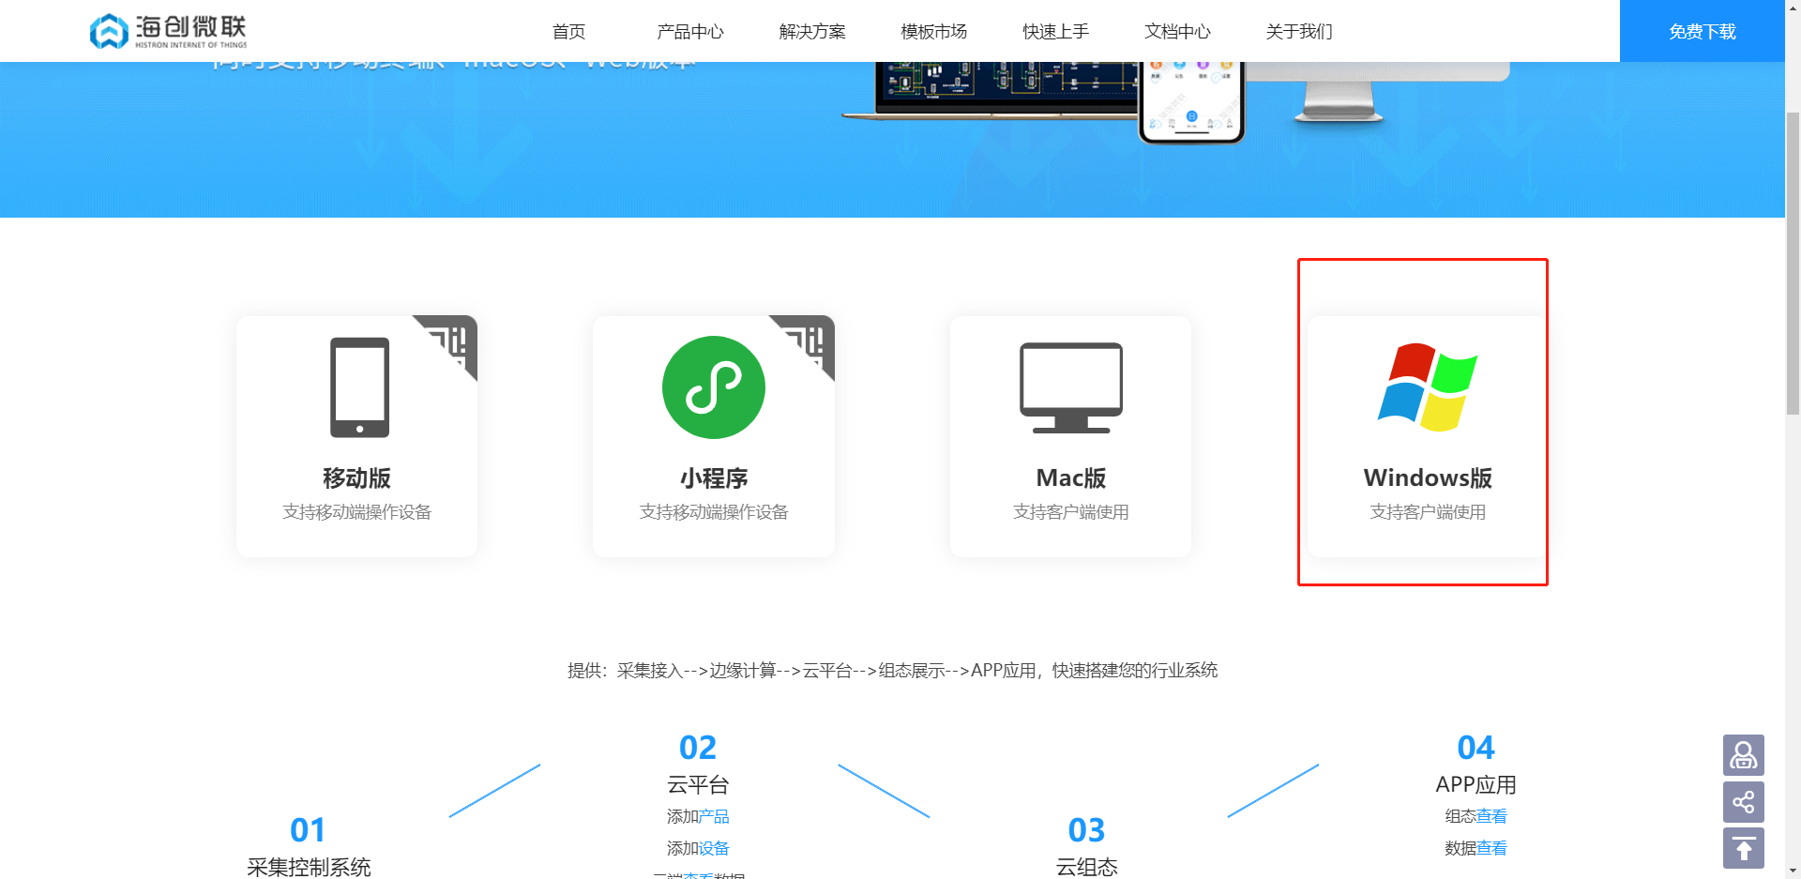Click 支持移动端操作设备 under 移动版

[356, 512]
